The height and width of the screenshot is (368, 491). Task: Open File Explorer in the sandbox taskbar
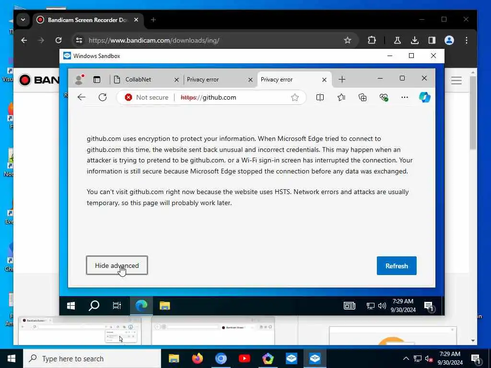tap(165, 306)
